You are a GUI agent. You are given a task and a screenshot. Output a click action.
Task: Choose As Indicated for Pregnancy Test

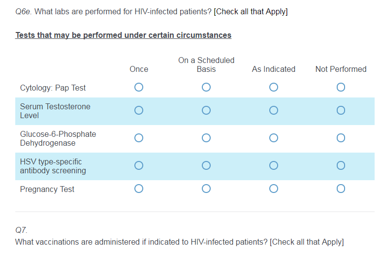(x=274, y=189)
